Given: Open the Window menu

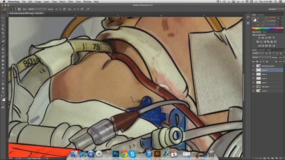Looking at the screenshot, I should tap(87, 1).
